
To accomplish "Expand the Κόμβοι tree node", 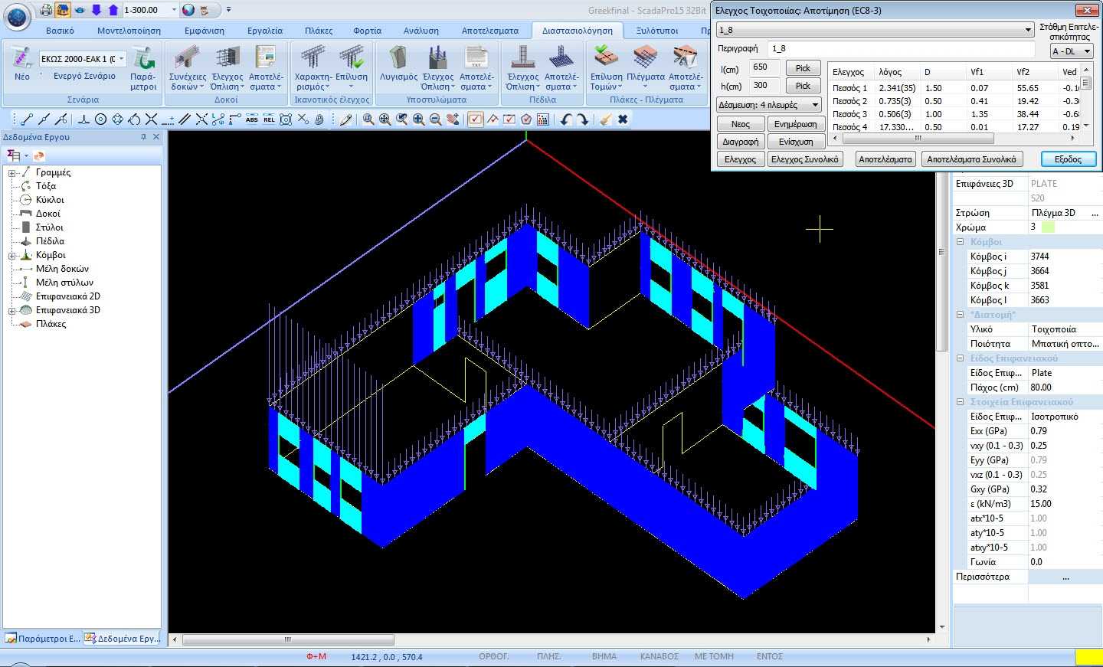I will point(12,255).
